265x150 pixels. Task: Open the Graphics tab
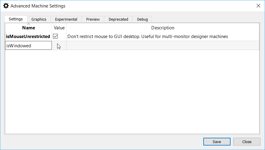pyautogui.click(x=39, y=19)
